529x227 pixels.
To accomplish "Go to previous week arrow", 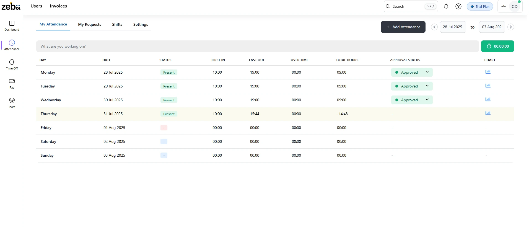I will tap(434, 27).
